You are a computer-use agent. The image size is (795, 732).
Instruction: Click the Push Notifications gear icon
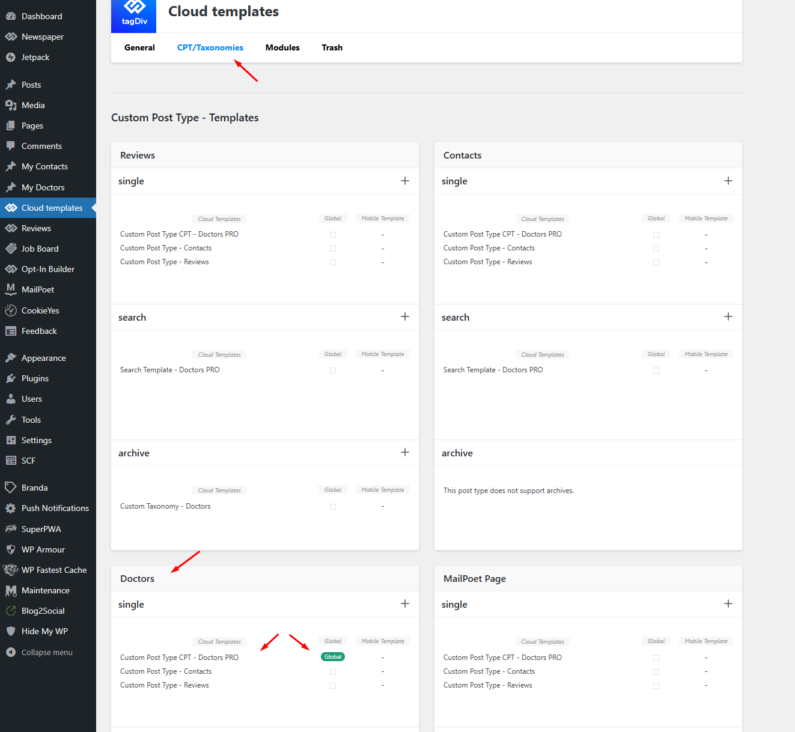(11, 508)
